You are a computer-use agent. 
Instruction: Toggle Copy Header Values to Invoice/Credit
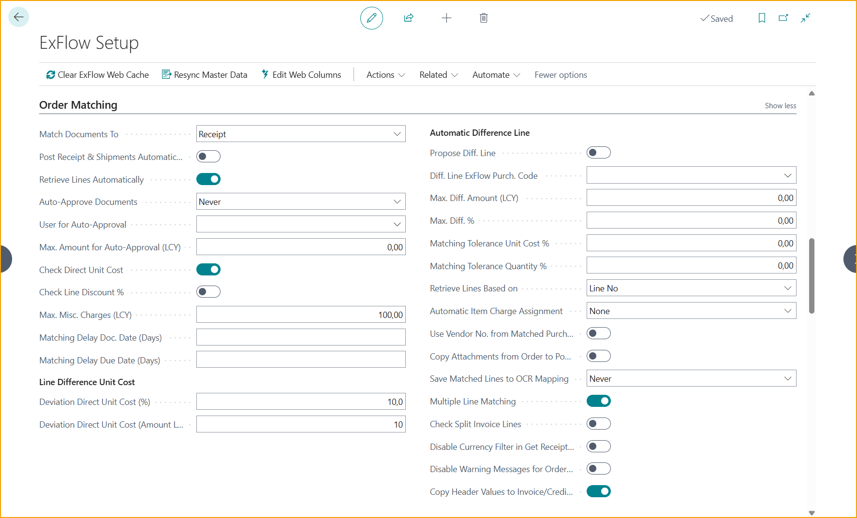click(x=599, y=491)
